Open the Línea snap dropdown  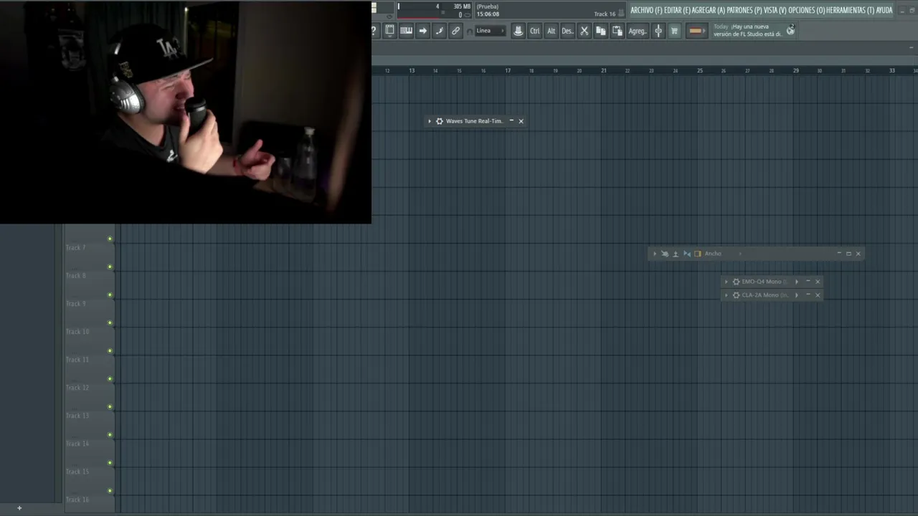pos(491,31)
